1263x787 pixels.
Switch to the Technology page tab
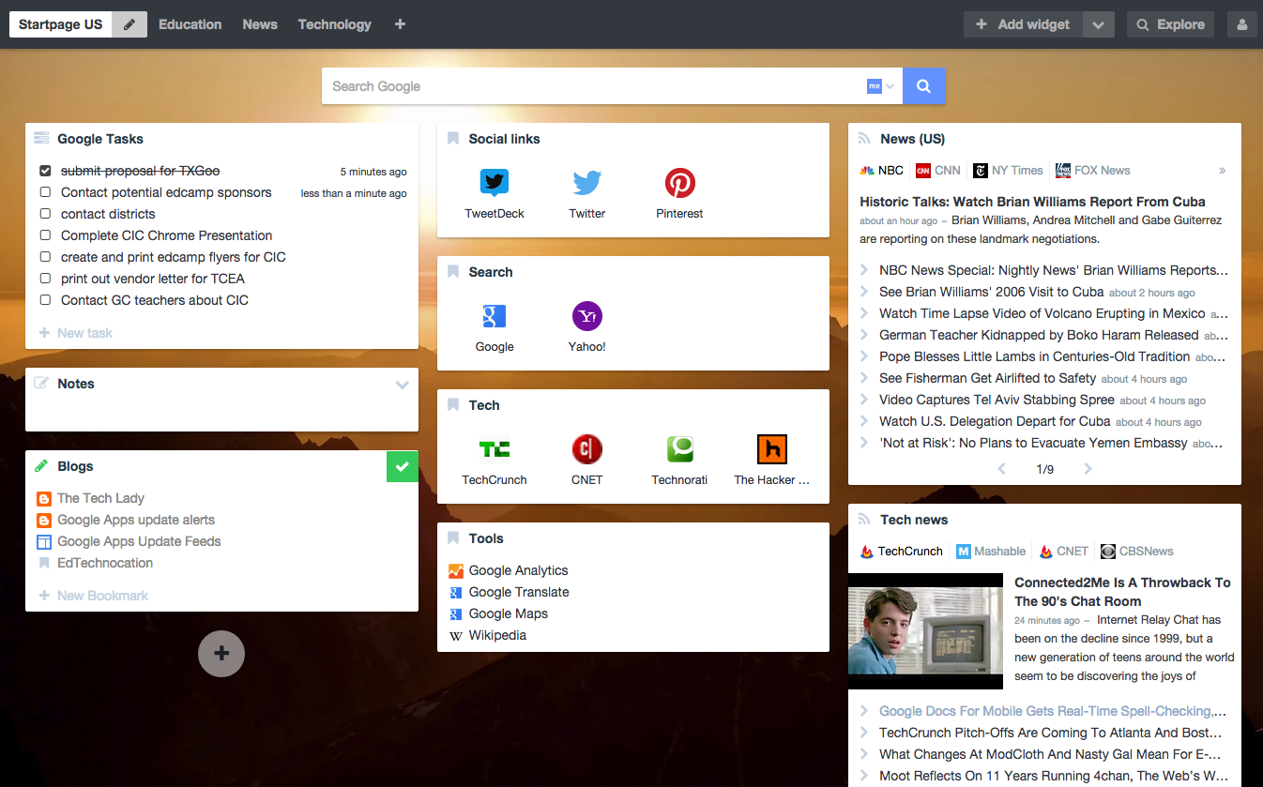point(335,24)
